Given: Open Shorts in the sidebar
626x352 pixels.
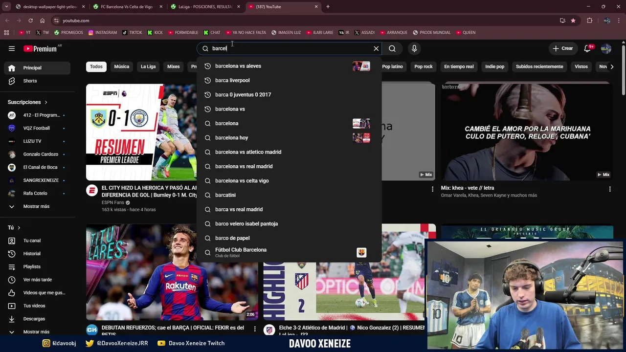Looking at the screenshot, I should [37, 81].
